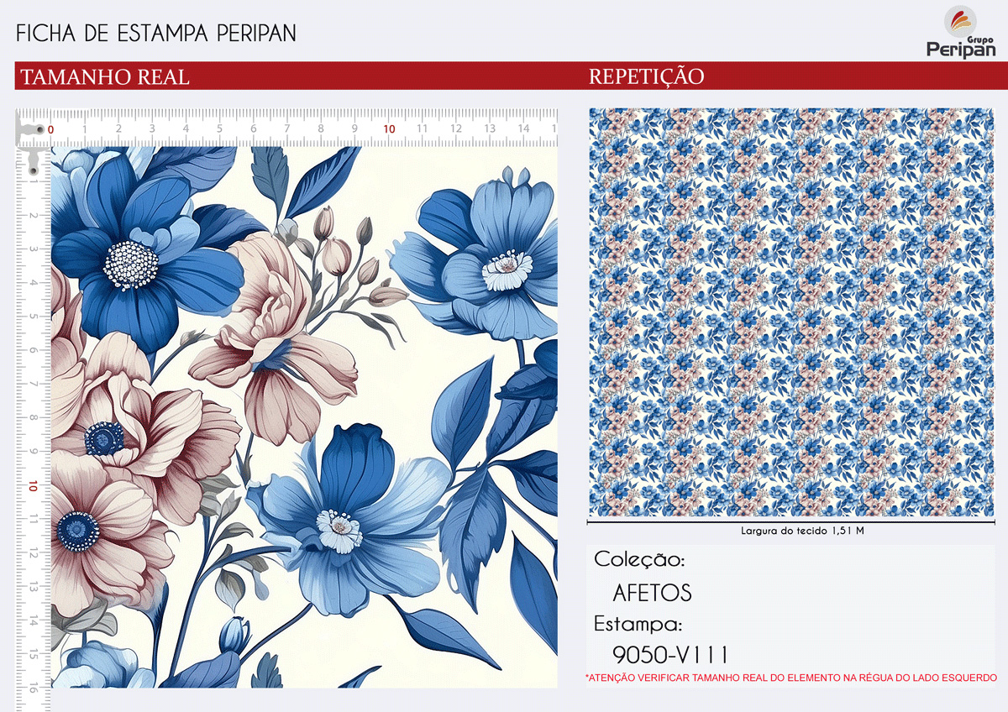Click the Estampa label

click(x=638, y=625)
